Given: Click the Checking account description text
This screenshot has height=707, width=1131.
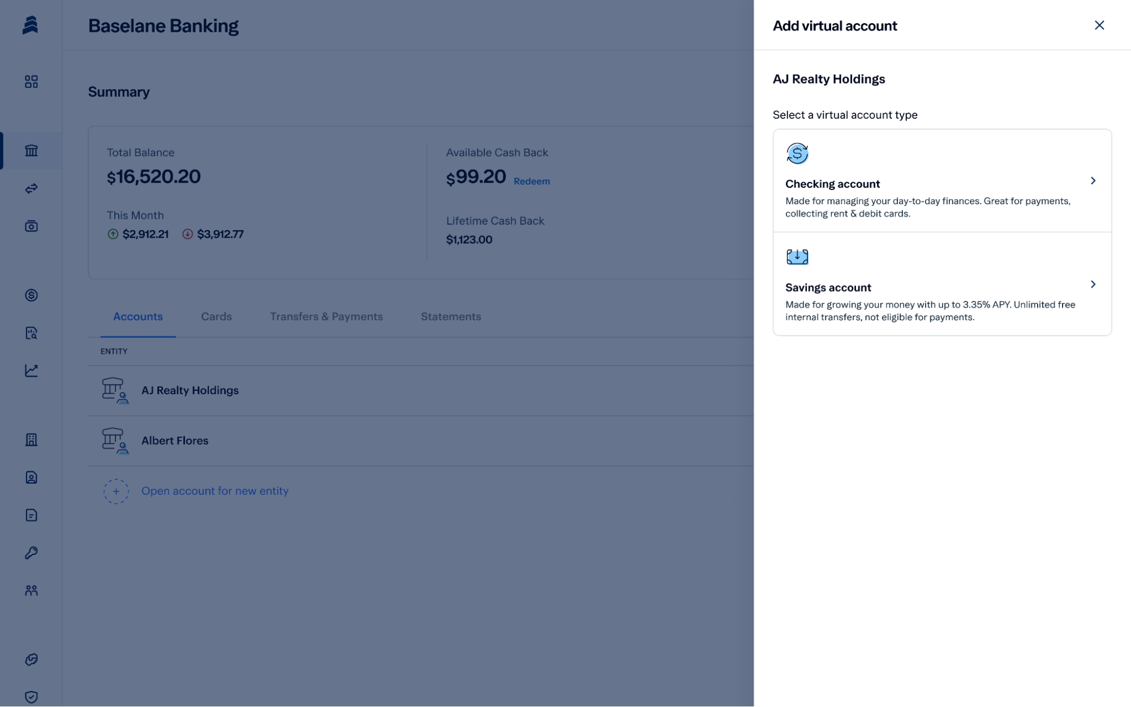Looking at the screenshot, I should pyautogui.click(x=927, y=207).
